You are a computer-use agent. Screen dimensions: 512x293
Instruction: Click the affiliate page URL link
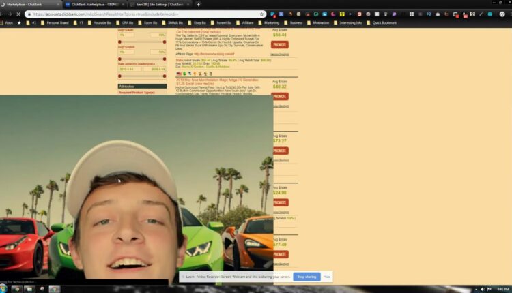pyautogui.click(x=216, y=52)
